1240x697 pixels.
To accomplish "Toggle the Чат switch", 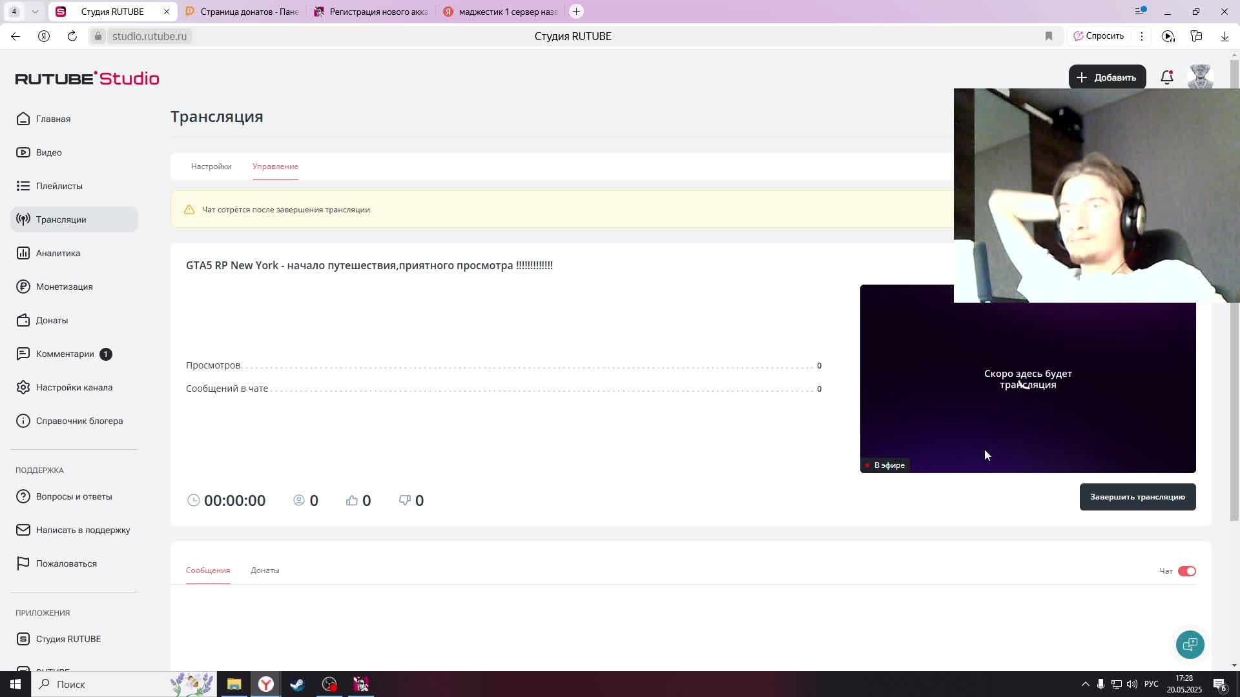I will (x=1186, y=571).
